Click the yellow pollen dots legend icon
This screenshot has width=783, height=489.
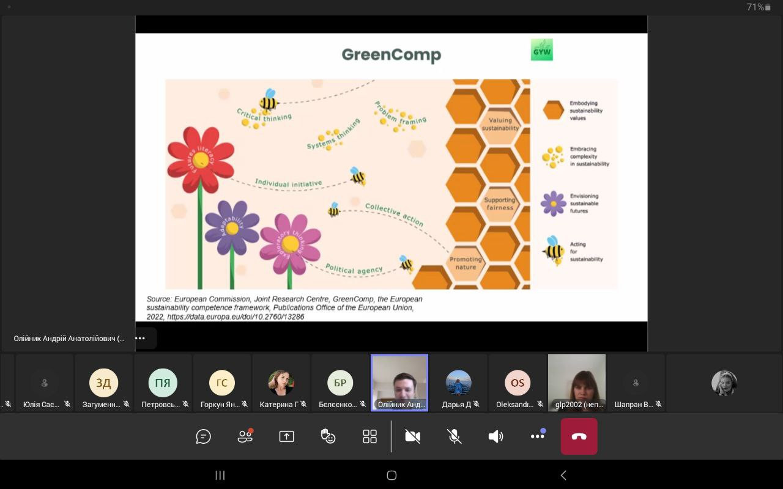click(x=554, y=157)
